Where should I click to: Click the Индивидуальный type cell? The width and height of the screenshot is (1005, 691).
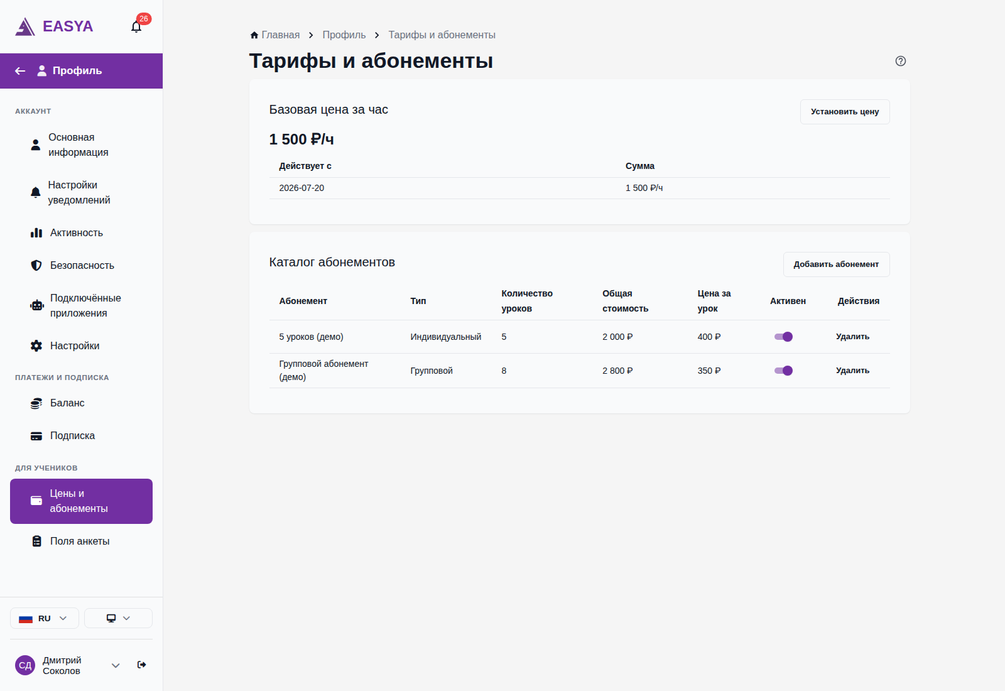pyautogui.click(x=446, y=337)
